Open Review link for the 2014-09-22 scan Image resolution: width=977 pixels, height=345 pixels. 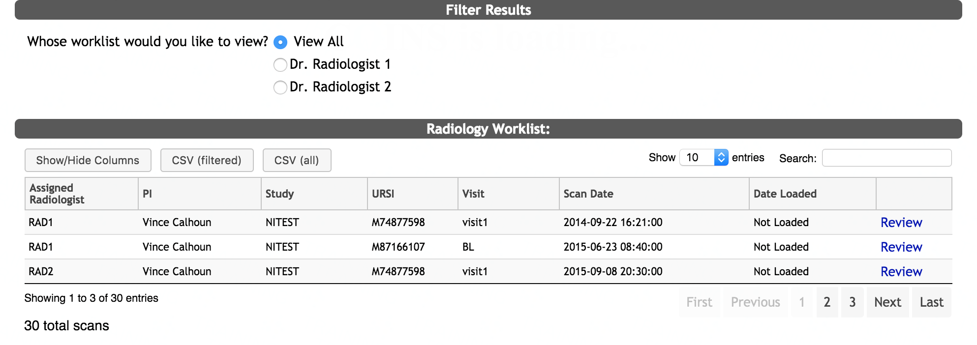(901, 223)
